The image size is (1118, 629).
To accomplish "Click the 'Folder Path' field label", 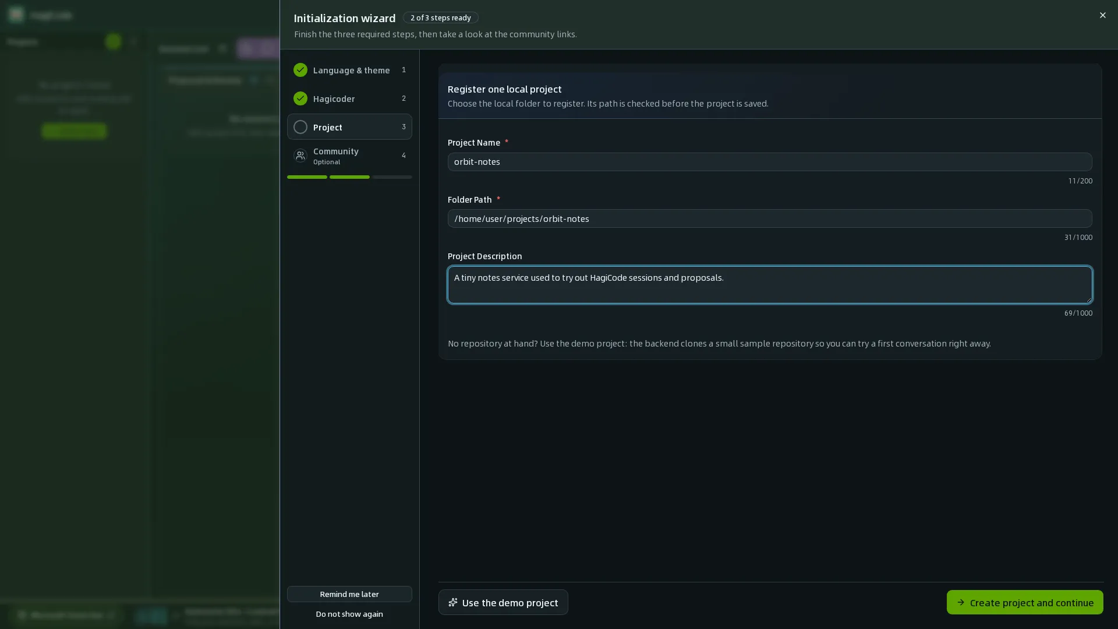I will [469, 200].
